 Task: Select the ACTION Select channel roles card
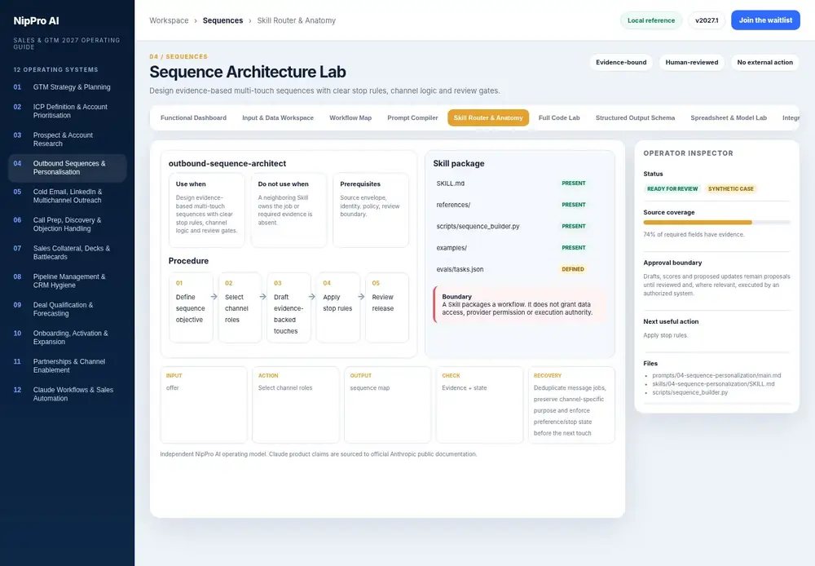[296, 405]
